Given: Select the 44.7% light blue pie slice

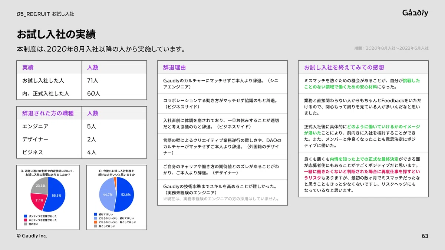Looking at the screenshot, I should pos(107,194).
